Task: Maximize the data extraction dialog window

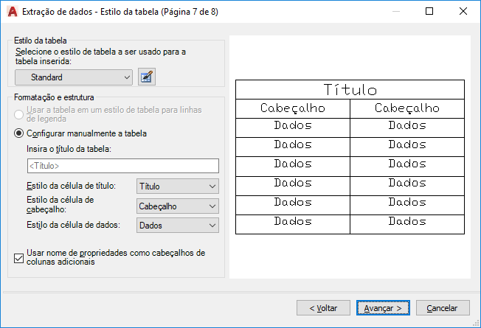Action: 430,12
